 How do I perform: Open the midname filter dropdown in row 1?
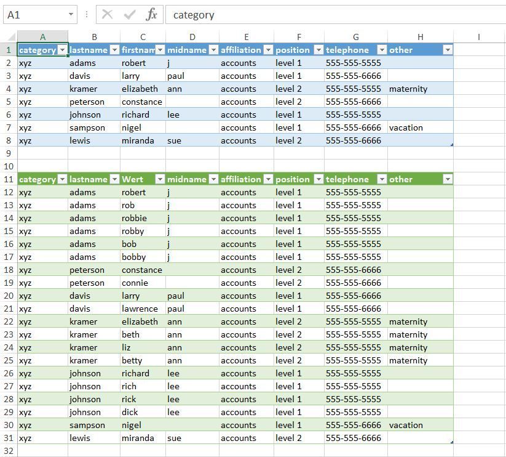tap(213, 50)
